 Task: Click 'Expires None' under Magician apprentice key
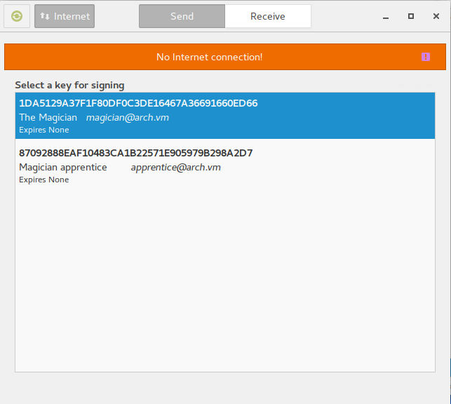(44, 180)
